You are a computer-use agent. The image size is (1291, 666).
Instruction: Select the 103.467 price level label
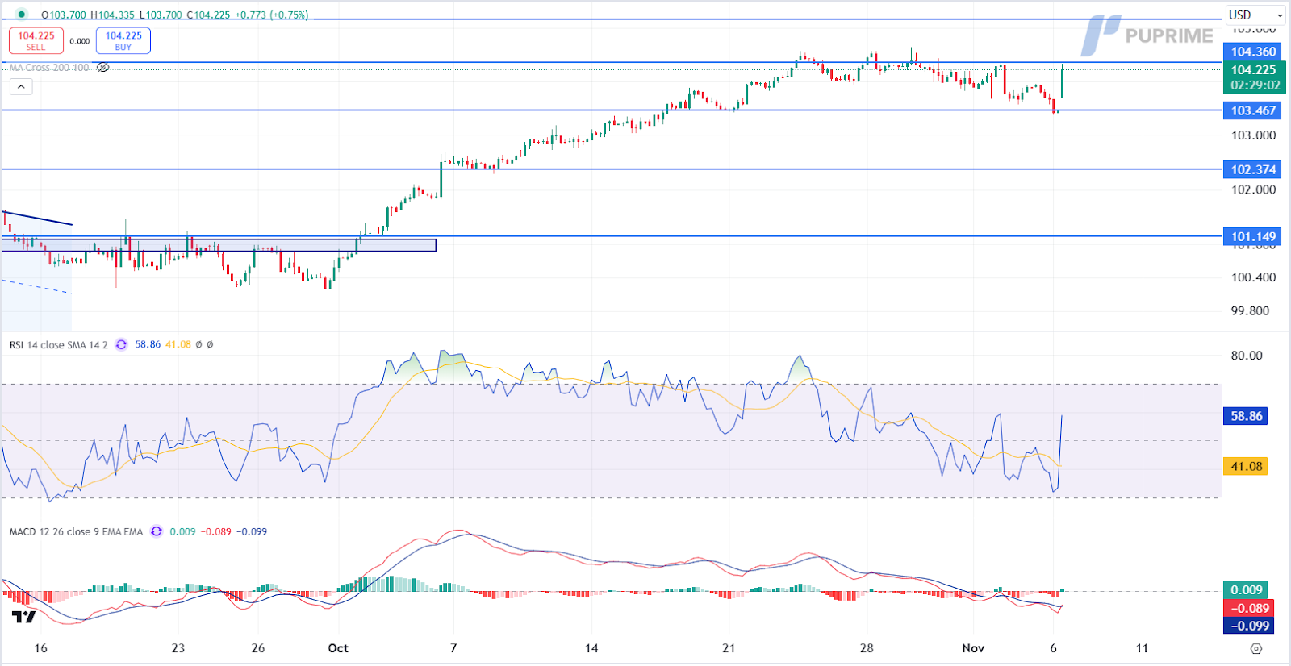click(x=1253, y=110)
